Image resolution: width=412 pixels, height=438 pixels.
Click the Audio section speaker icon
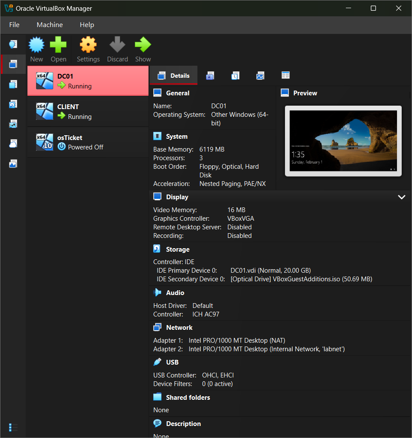[158, 292]
